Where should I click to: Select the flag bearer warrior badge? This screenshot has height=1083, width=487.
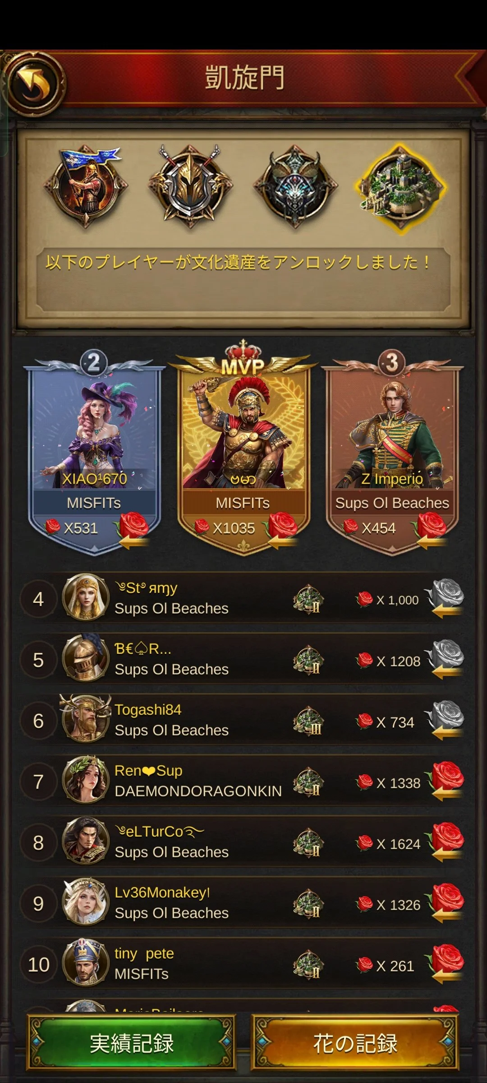(x=86, y=186)
